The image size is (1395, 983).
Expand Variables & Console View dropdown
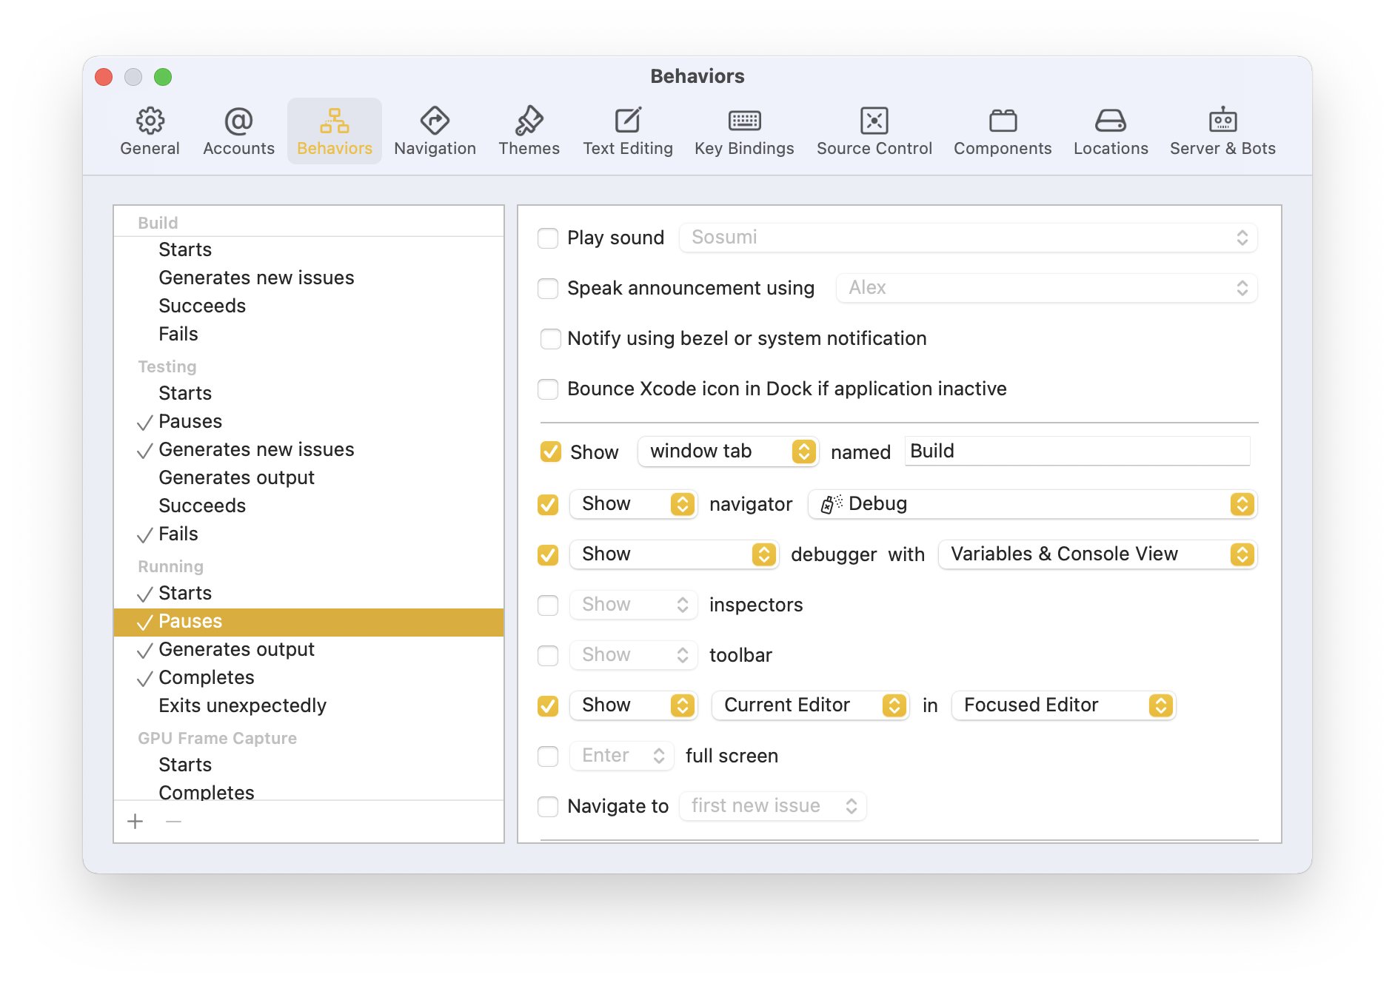click(1097, 554)
